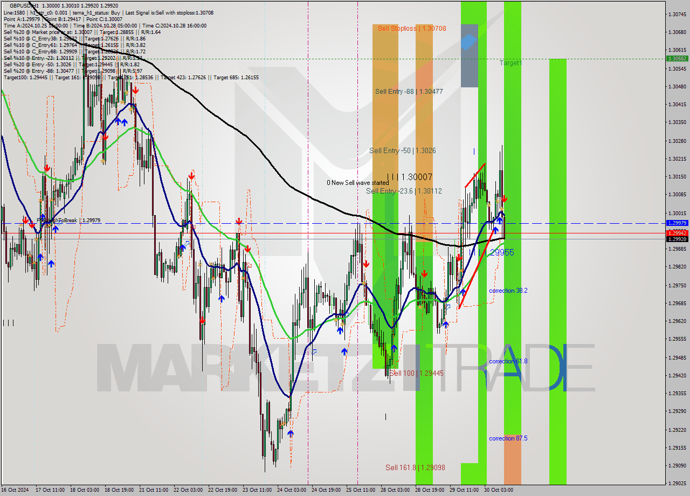Screen dimensions: 690x496
Task: Click the 1.29820 price axis label
Action: click(x=677, y=266)
